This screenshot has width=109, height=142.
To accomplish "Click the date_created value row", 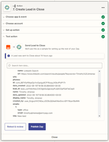I will (37, 86).
